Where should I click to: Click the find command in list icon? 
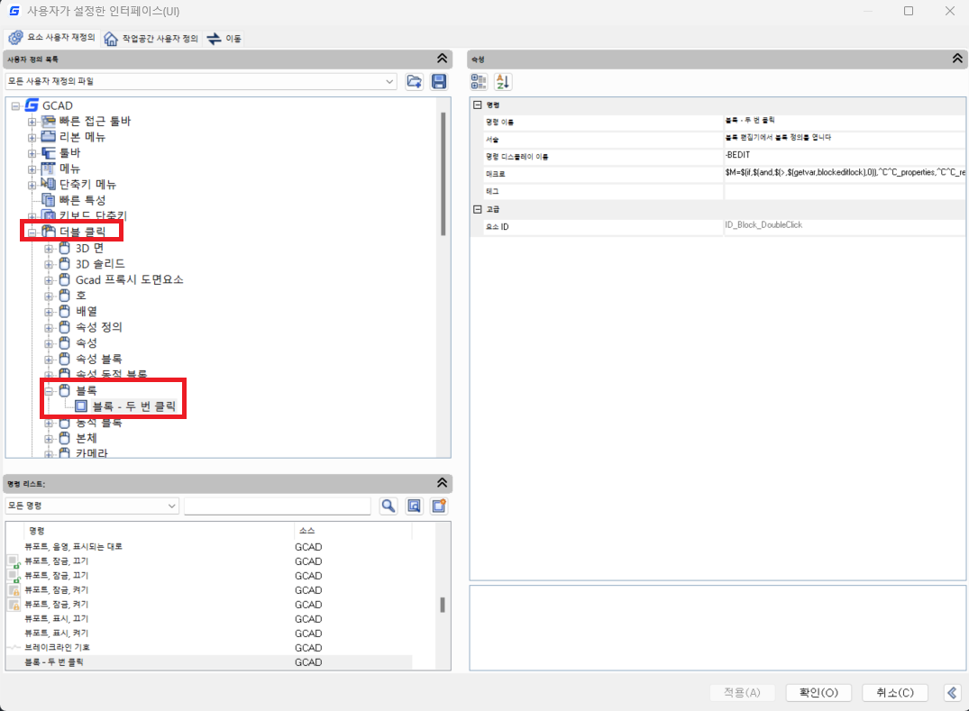tap(414, 506)
